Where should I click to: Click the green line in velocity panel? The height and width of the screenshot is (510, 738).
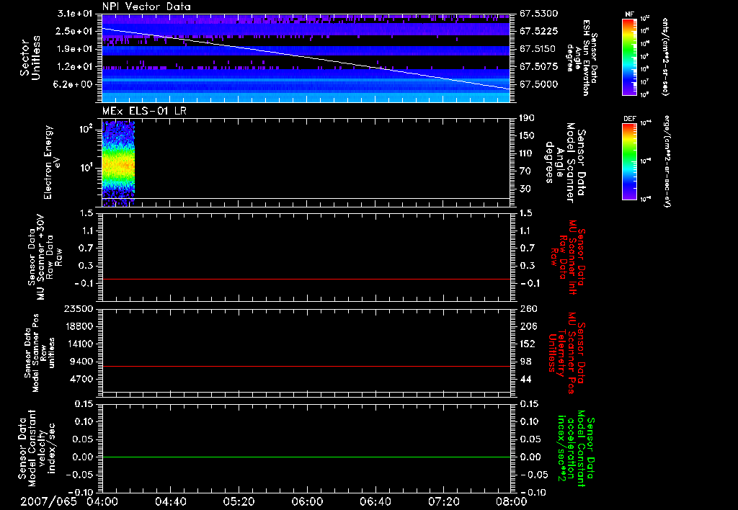coord(306,457)
